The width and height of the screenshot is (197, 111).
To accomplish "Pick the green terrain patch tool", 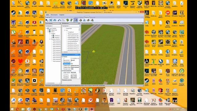I will pyautogui.click(x=67, y=20).
